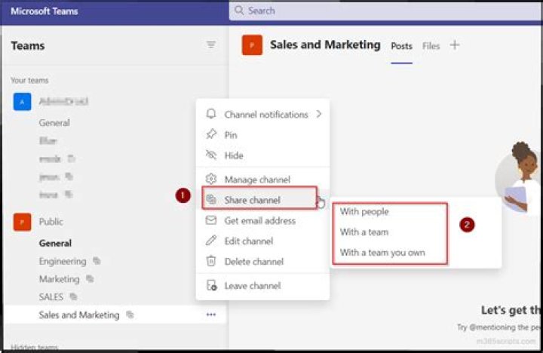Open Manage channel option
This screenshot has height=353, width=543.
[262, 180]
